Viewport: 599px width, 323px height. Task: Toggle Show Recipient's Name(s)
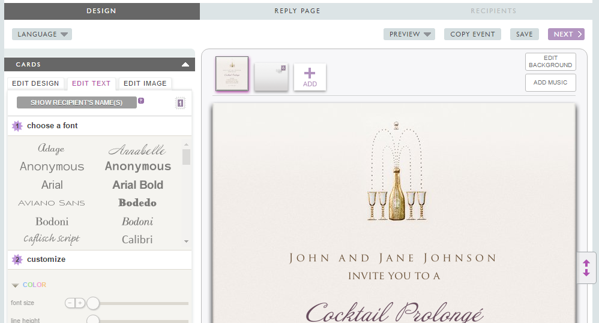click(x=76, y=102)
